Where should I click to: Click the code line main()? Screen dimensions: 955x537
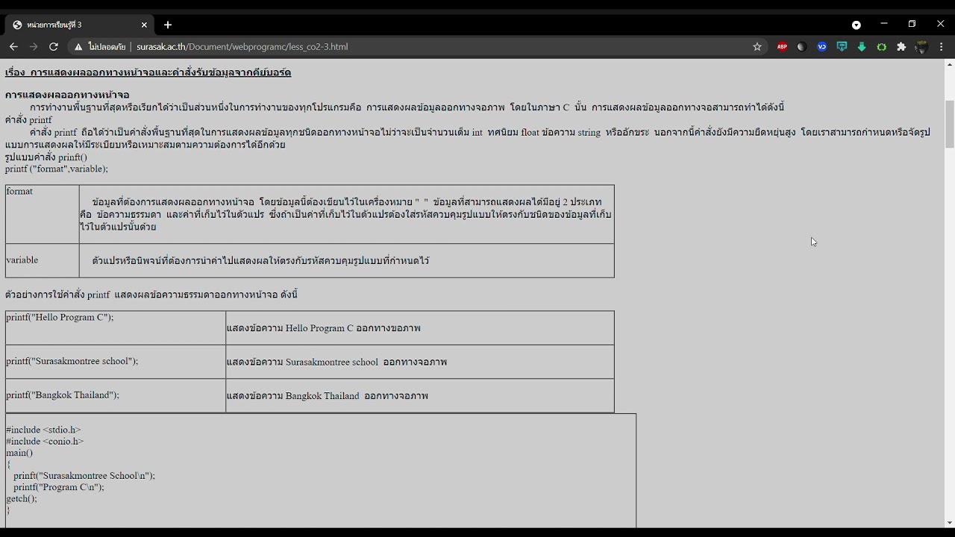coord(19,453)
